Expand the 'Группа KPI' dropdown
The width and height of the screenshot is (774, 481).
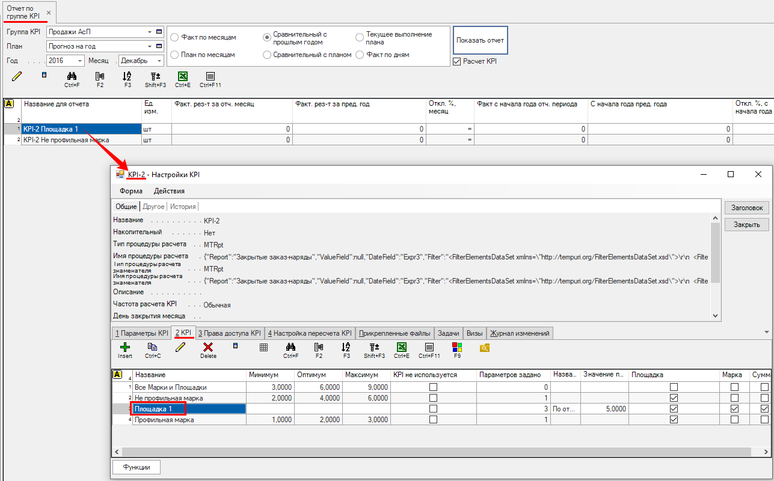[149, 32]
